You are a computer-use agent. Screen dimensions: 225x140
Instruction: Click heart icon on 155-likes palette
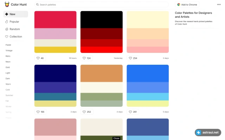coord(38,112)
